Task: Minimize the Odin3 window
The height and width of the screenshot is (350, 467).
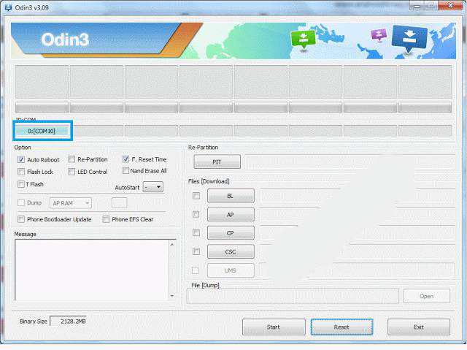Action: (x=417, y=6)
